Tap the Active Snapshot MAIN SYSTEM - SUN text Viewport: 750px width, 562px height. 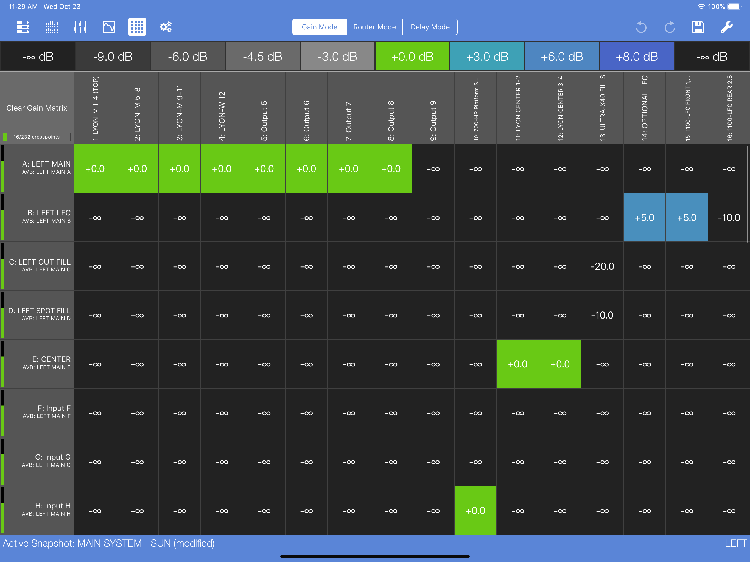pos(108,543)
